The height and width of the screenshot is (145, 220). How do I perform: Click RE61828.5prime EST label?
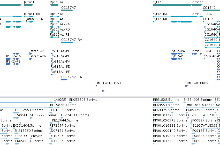click(x=166, y=100)
